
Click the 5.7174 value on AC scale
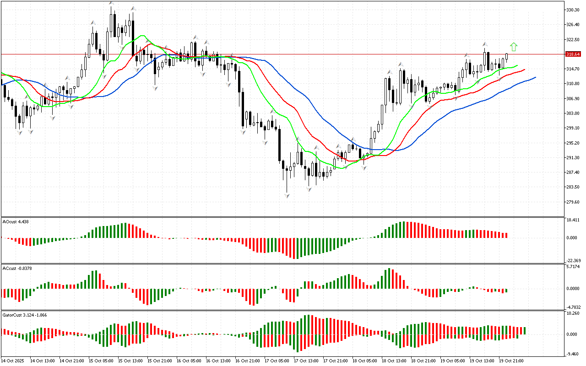tap(573, 266)
